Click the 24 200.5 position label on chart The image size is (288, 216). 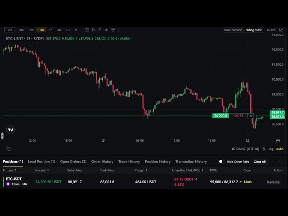point(220,116)
